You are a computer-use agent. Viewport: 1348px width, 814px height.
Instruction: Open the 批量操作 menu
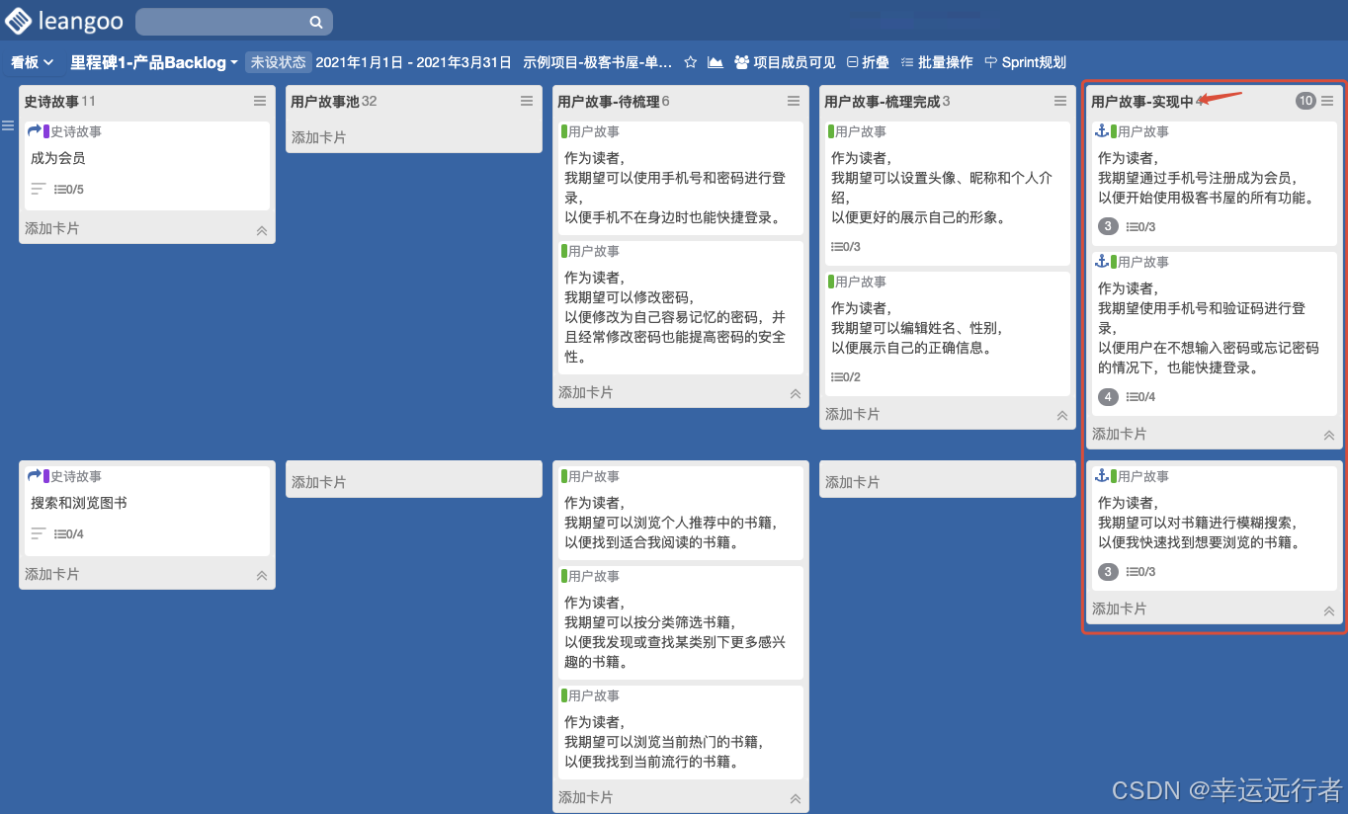936,62
